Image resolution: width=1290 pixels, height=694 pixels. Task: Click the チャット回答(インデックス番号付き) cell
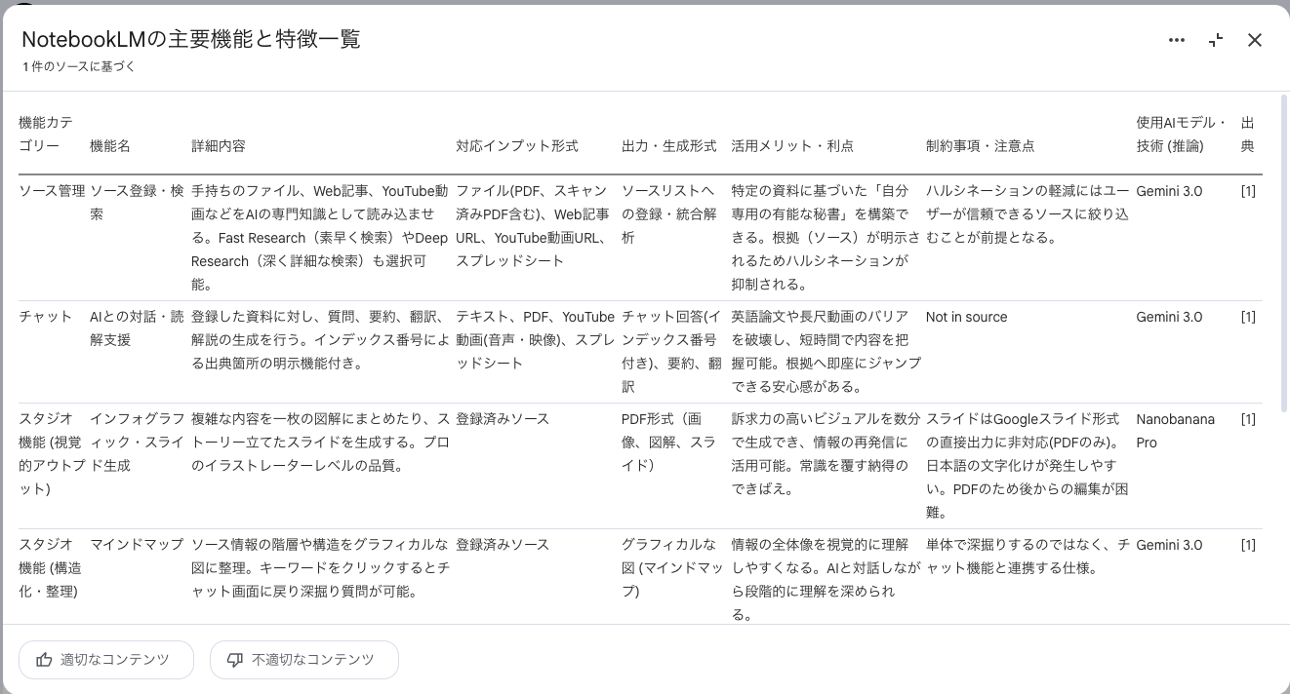(x=672, y=352)
